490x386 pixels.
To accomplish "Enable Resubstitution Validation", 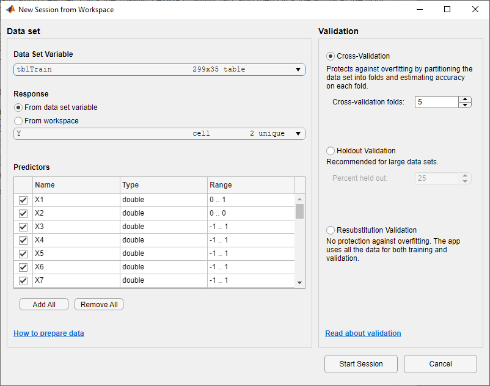I will click(330, 230).
